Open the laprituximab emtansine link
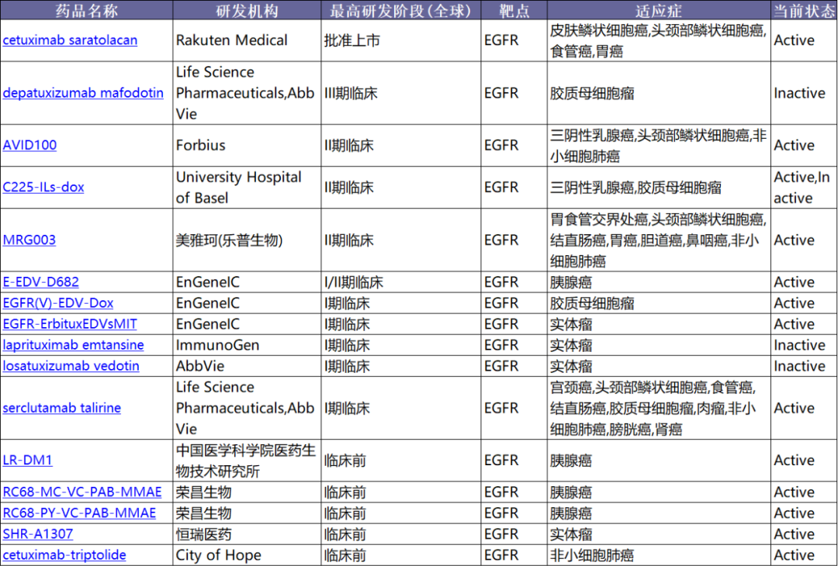The image size is (838, 566). pyautogui.click(x=73, y=345)
